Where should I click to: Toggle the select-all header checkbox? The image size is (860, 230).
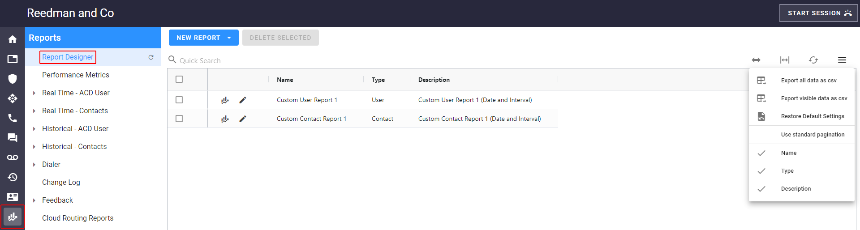[x=179, y=79]
